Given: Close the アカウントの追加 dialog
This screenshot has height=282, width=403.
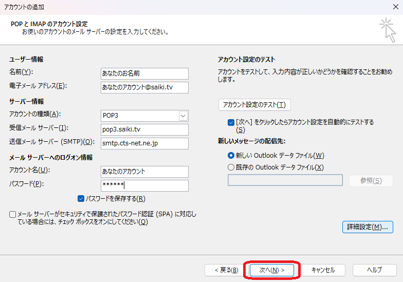Looking at the screenshot, I should tap(394, 7).
